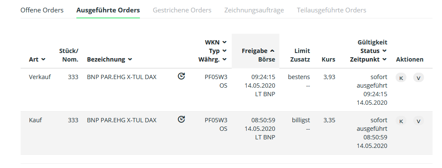Screen dimensions: 442x168
Task: Sort by Bezeichnung column chevron
Action: click(130, 59)
